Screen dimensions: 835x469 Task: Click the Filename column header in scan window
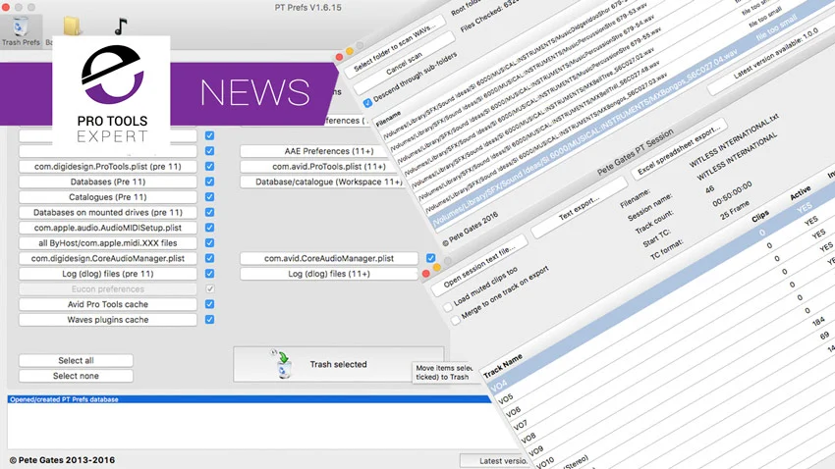coord(388,119)
